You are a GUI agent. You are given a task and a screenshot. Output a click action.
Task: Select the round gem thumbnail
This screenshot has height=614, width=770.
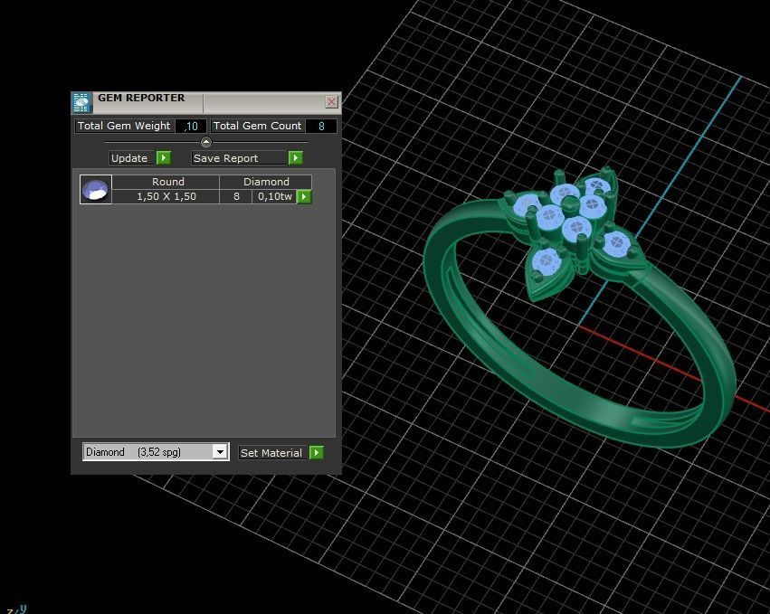96,190
